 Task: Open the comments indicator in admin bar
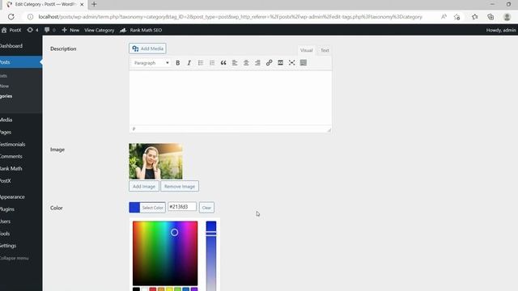pos(49,30)
